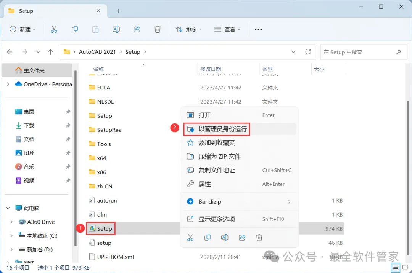Image resolution: width=412 pixels, height=273 pixels.
Task: Click Rename icon in context menu bottom row
Action: 225,238
